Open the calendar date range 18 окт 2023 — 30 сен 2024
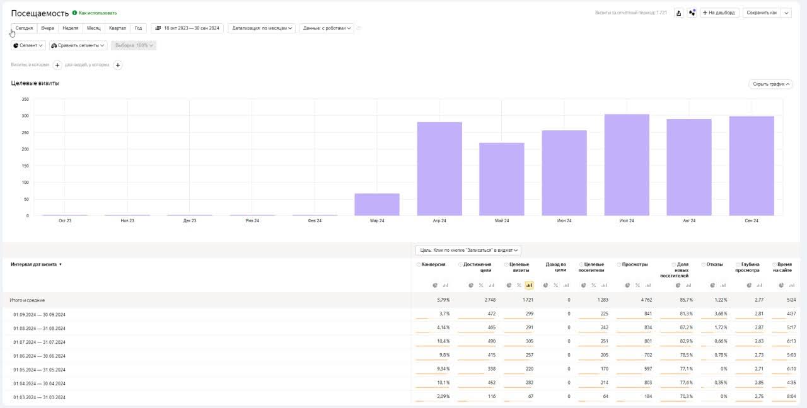 click(187, 28)
